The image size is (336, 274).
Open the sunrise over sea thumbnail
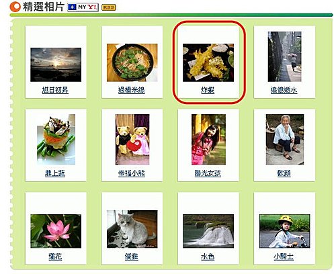click(56, 64)
